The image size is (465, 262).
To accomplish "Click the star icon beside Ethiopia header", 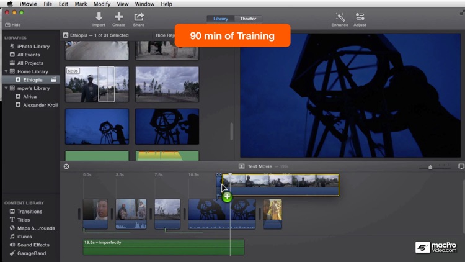I will pos(66,35).
